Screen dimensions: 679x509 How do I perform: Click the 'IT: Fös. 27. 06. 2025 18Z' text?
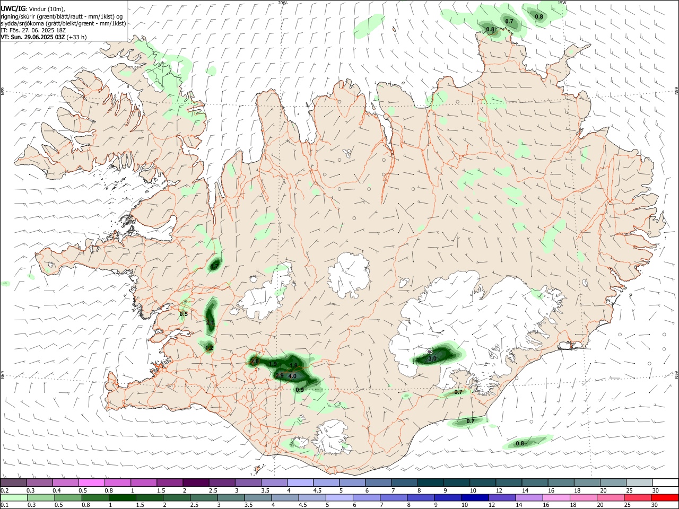pyautogui.click(x=33, y=30)
